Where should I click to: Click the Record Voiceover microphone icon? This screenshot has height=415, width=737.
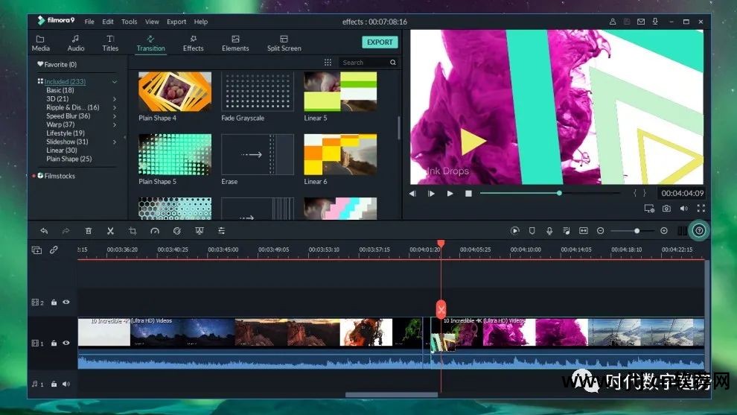click(x=549, y=231)
